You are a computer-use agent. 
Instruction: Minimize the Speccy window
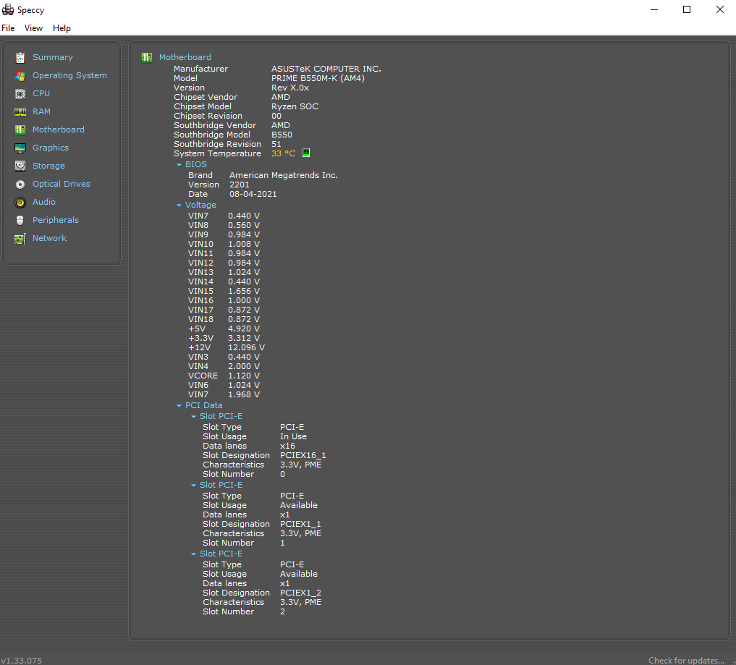pos(654,10)
